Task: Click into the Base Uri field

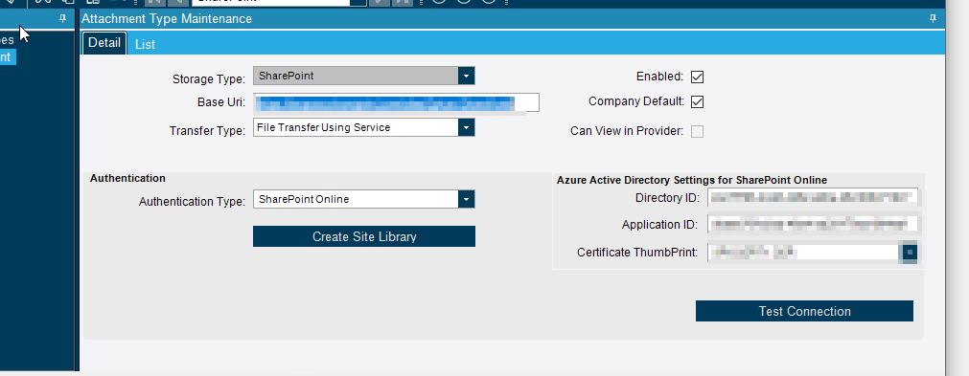Action: pyautogui.click(x=396, y=102)
